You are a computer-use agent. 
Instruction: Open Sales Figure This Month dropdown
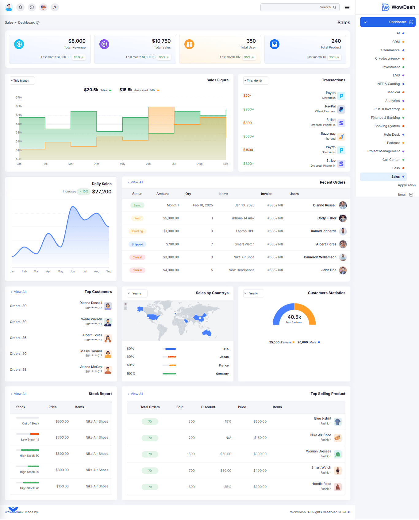(22, 81)
